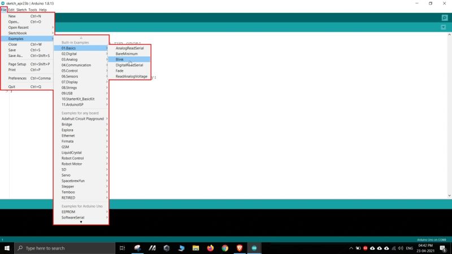Open the Sketch menu
This screenshot has width=452, height=254.
point(21,10)
